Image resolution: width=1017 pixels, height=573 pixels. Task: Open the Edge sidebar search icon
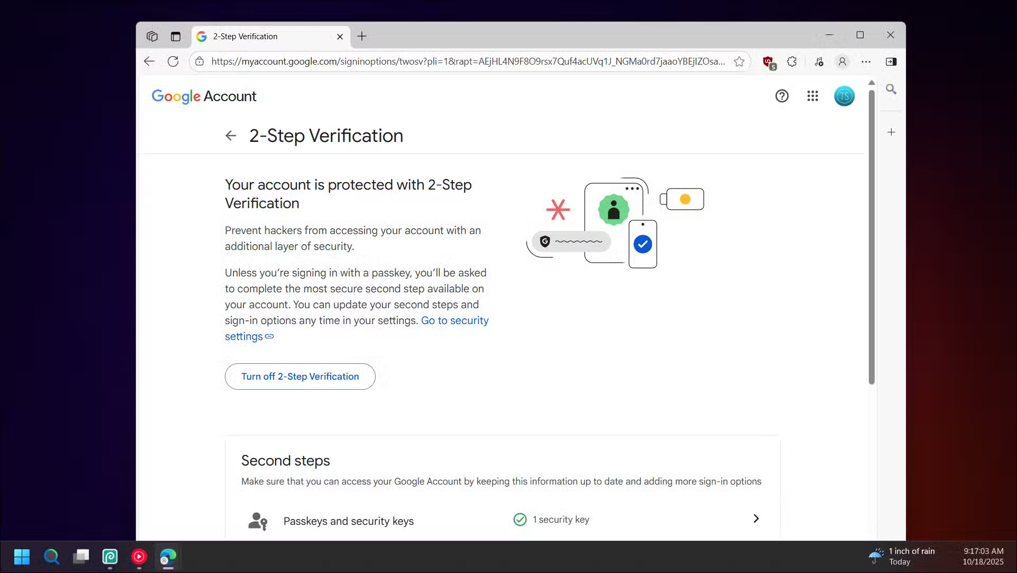tap(891, 89)
